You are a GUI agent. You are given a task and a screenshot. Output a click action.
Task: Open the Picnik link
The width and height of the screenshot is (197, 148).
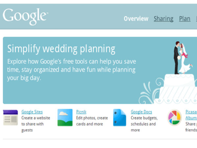tap(81, 112)
